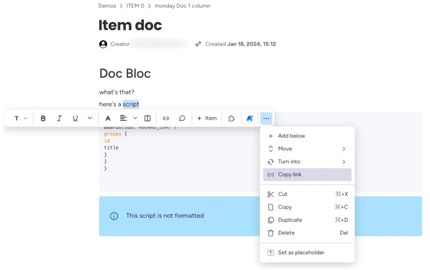Click the Creator avatar icon

[x=103, y=44]
